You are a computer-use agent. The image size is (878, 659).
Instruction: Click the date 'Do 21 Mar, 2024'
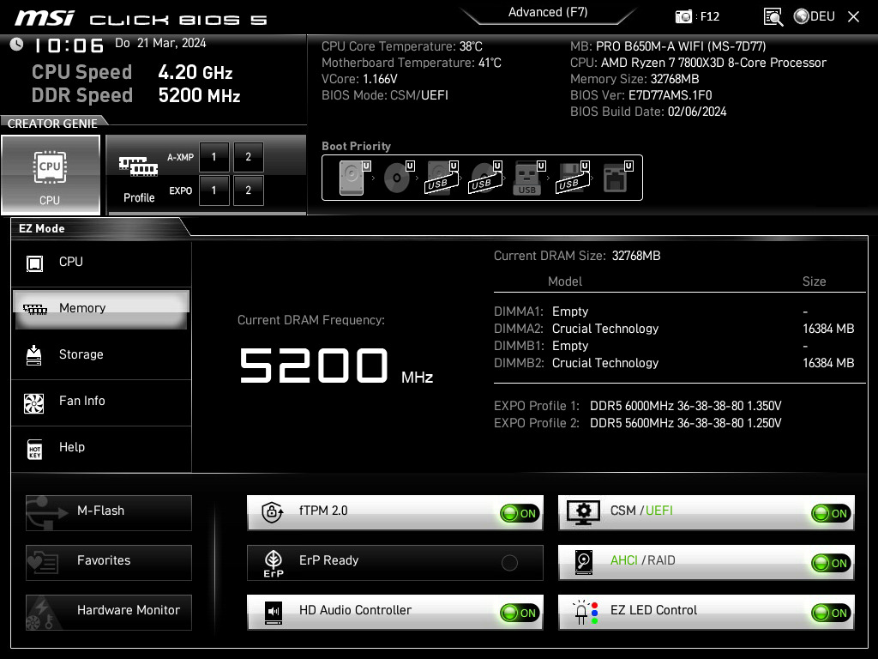[160, 43]
